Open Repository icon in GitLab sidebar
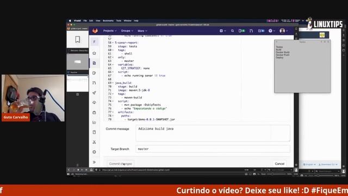Screen dimensions: 348x196 (94, 63)
